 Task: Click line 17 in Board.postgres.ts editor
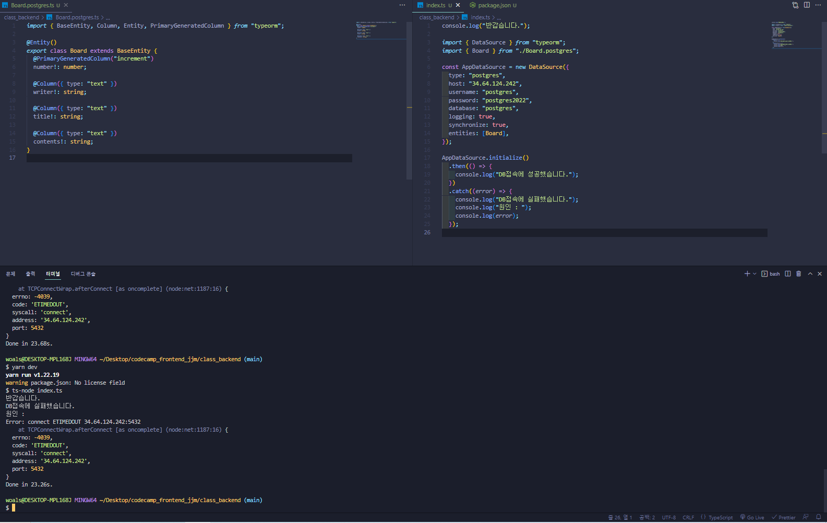tap(189, 158)
